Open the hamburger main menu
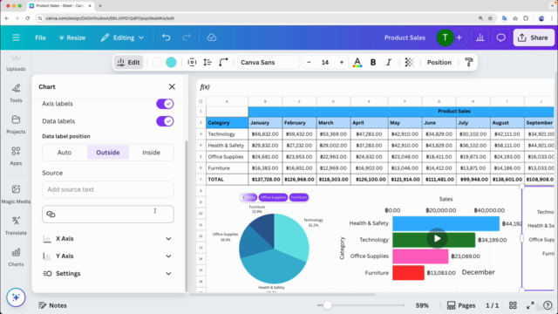The height and width of the screenshot is (314, 558). coord(16,38)
